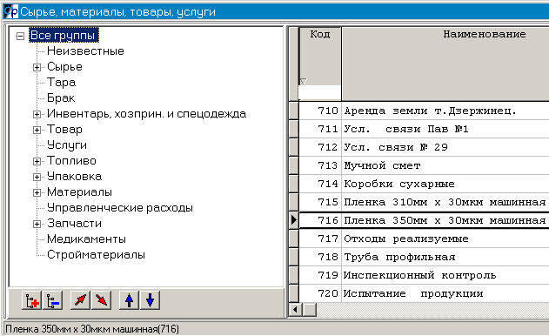
Task: Select row Усл. связи Пав №1
Action: point(445,130)
